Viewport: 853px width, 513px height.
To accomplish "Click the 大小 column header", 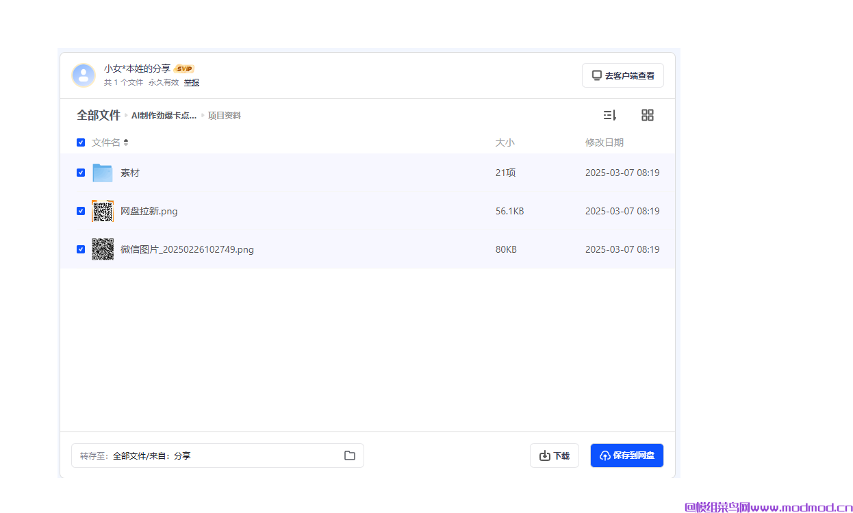I will coord(505,142).
